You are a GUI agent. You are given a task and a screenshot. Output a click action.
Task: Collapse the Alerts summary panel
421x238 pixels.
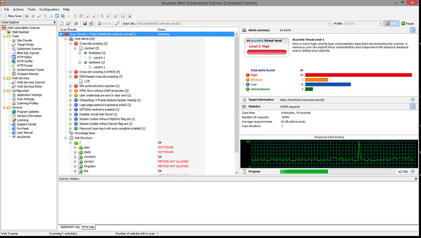[x=412, y=30]
